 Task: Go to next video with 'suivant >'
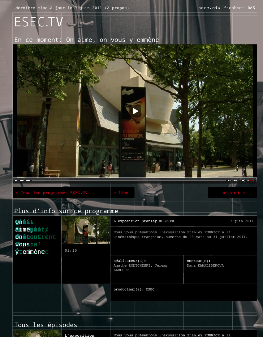click(234, 193)
